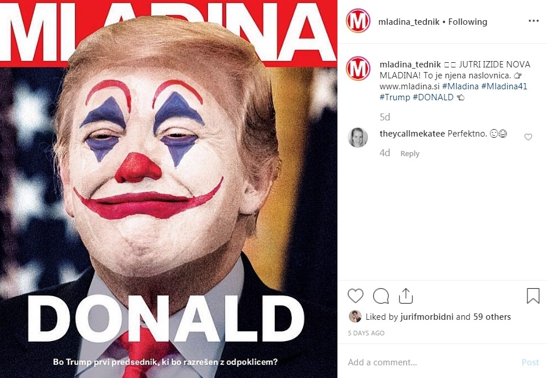Open theycallmekatee's profile avatar
Screen dimensions: 547x378
click(358, 137)
